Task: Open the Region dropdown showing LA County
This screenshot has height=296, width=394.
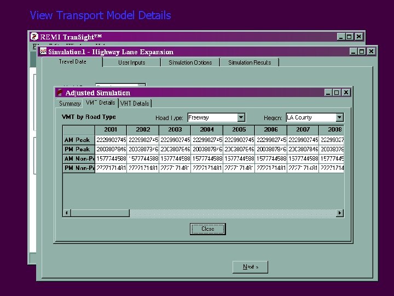Action: [339, 117]
